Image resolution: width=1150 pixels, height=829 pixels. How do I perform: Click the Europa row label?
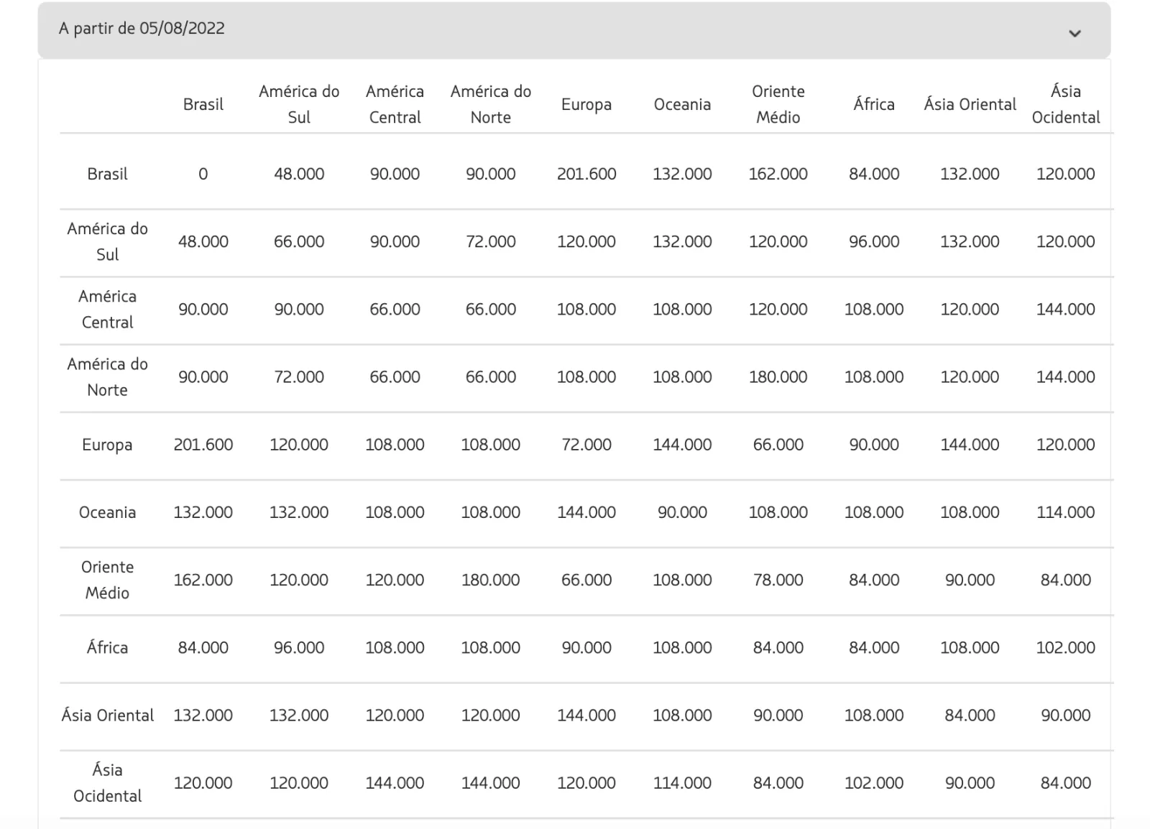(107, 445)
